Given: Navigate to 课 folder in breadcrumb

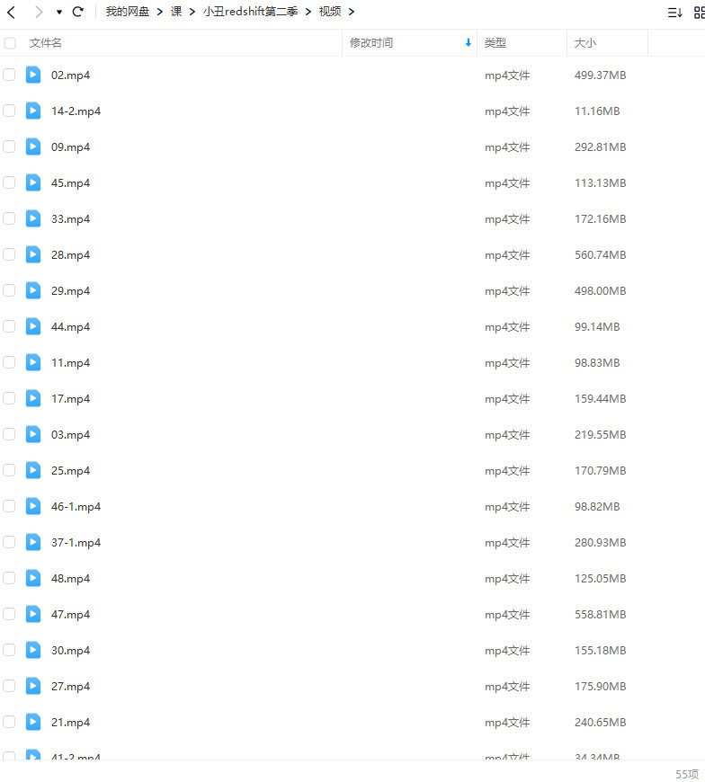Looking at the screenshot, I should coord(176,12).
